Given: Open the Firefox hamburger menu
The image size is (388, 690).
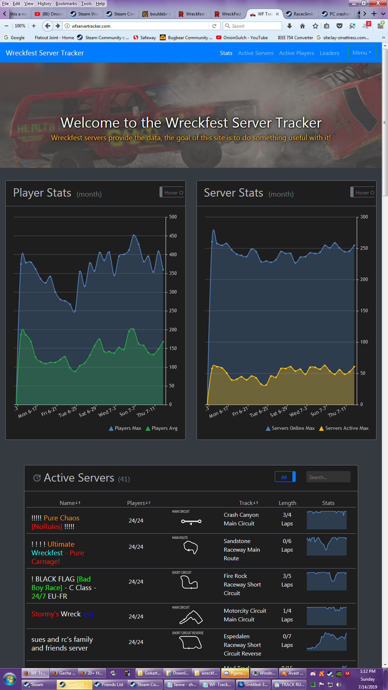Looking at the screenshot, I should 380,26.
